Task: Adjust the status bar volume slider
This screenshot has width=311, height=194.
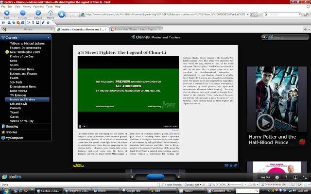Action: (x=235, y=185)
